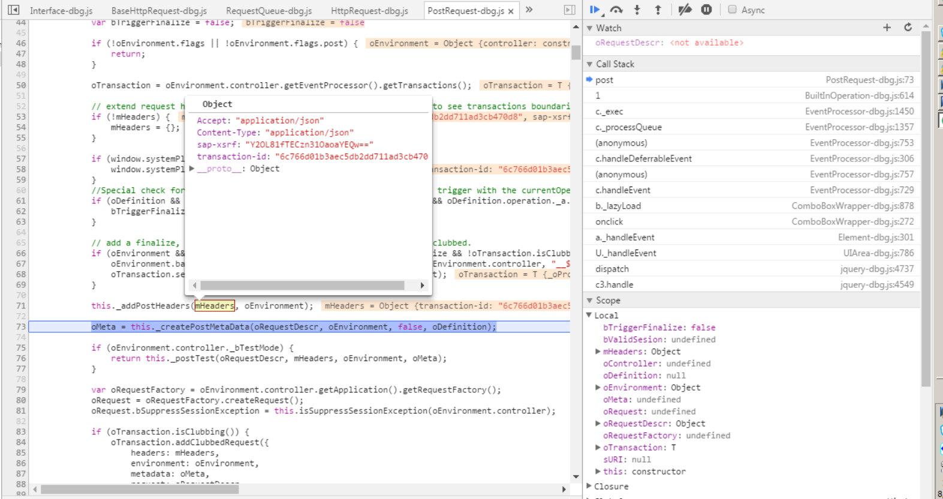943x499 pixels.
Task: Toggle the file navigator sidebar icon
Action: pos(13,10)
